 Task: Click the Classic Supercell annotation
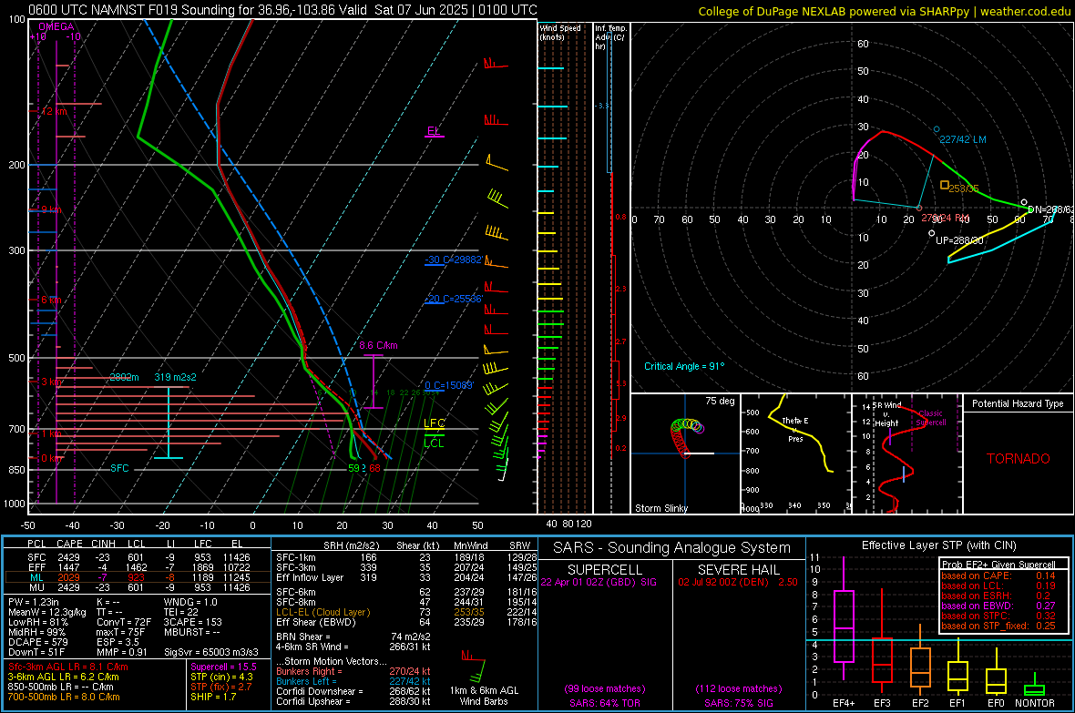click(930, 418)
